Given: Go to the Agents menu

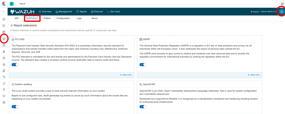Looking at the screenshot, I should [x=82, y=12].
